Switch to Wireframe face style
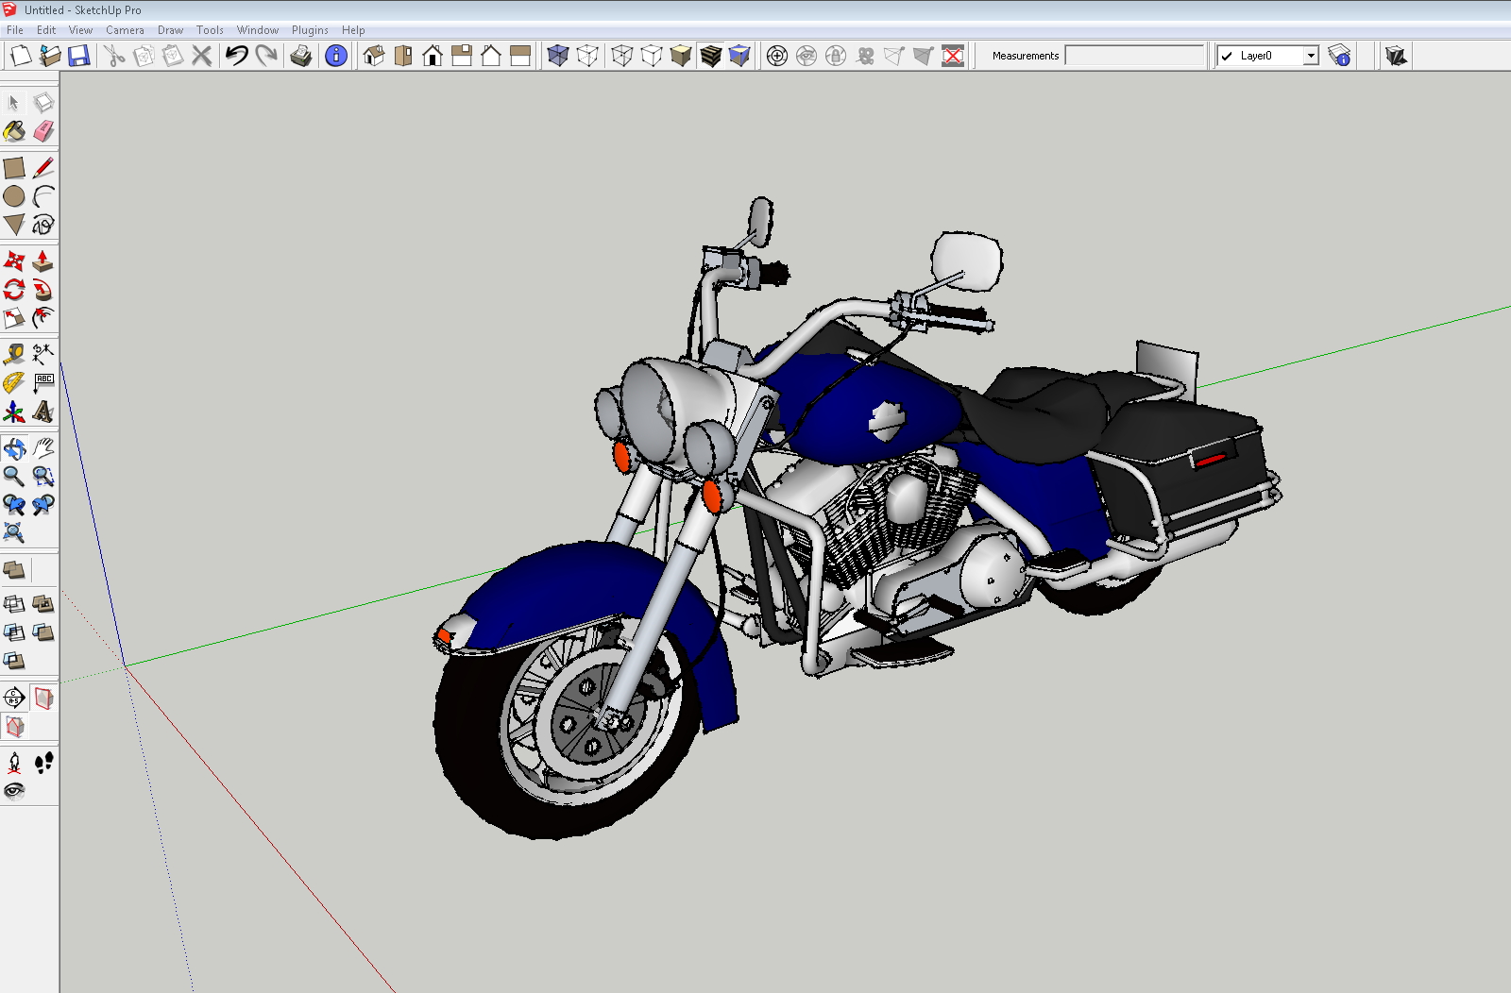This screenshot has height=993, width=1511. coord(622,56)
